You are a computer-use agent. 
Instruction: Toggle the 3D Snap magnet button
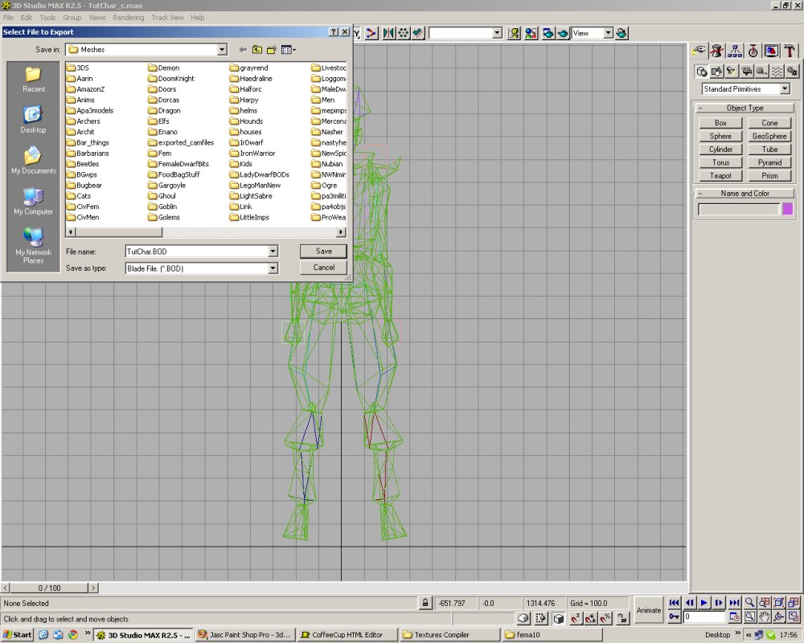576,618
